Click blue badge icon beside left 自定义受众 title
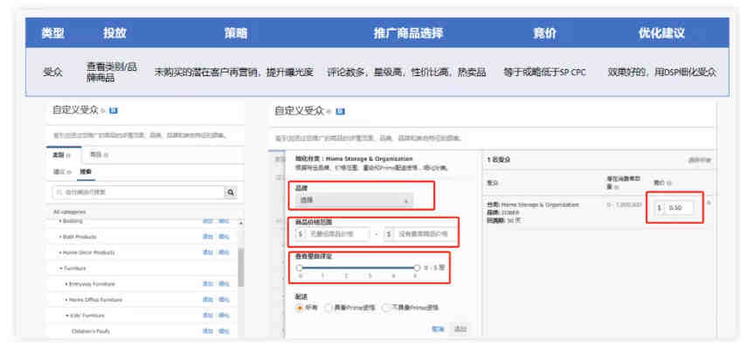Viewport: 747px width, 347px height. click(x=114, y=111)
